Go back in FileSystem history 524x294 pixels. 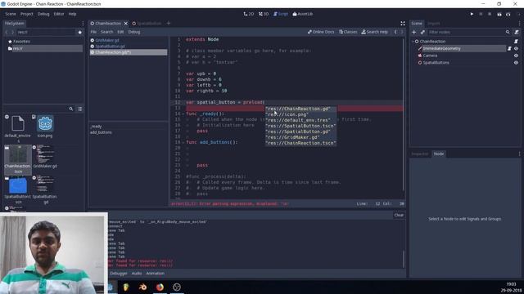point(7,33)
